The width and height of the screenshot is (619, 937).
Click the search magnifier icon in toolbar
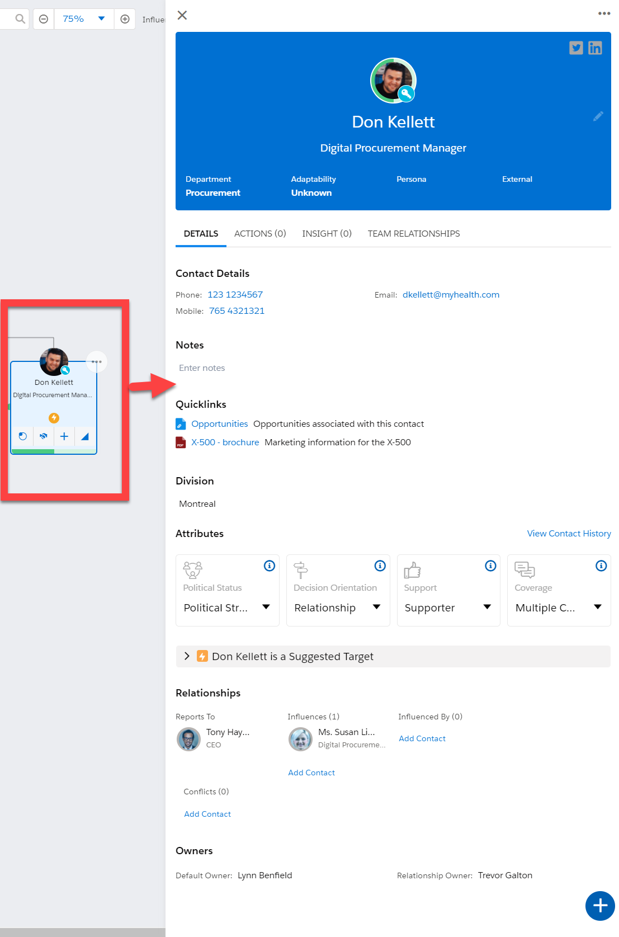tap(20, 19)
